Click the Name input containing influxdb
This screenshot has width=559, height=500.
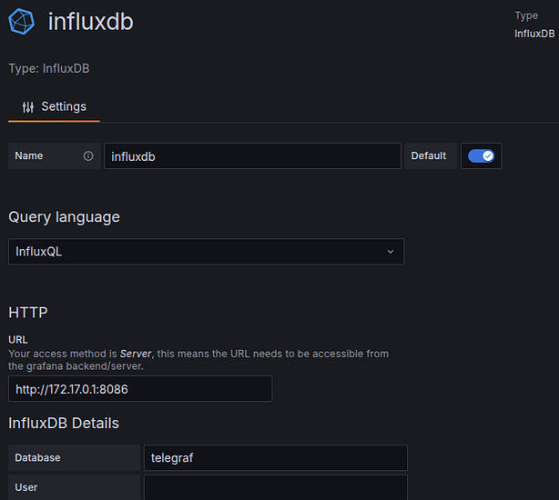point(252,155)
